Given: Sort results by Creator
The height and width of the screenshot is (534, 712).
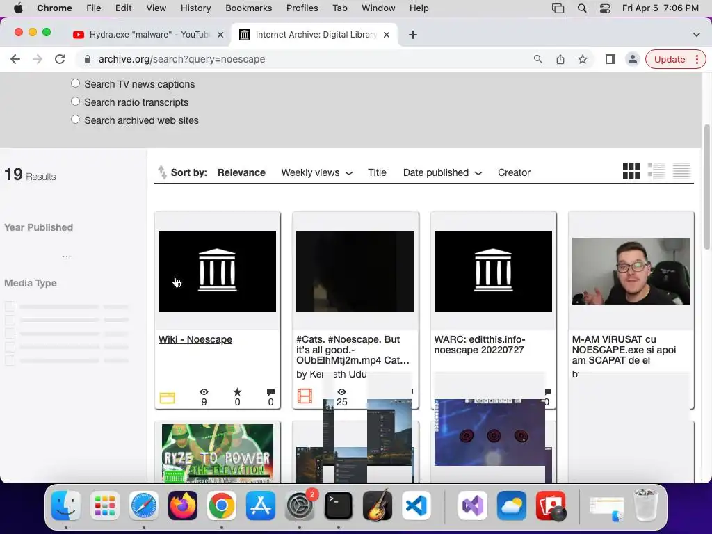Looking at the screenshot, I should pyautogui.click(x=514, y=172).
